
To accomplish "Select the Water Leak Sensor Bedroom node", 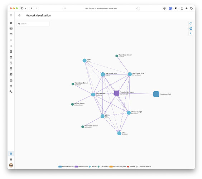I will (x=73, y=84).
